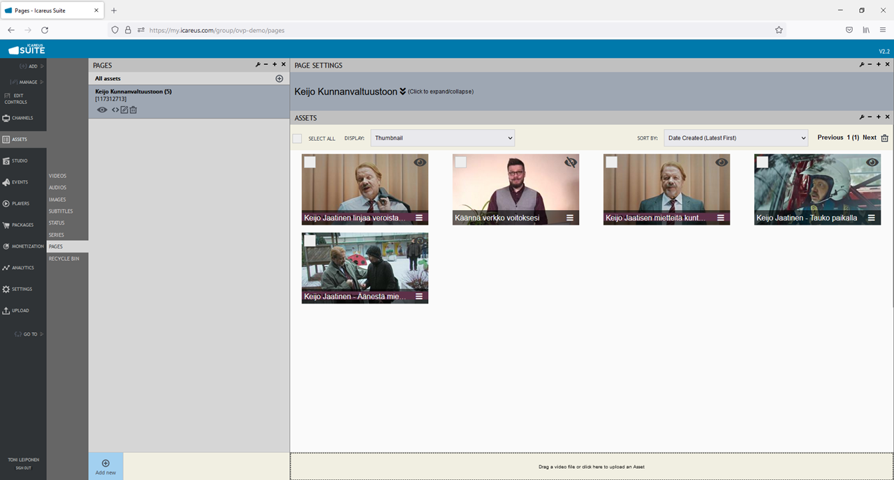
Task: Delete the Keijo Kunnanvaltuustoon page via its trash icon
Action: [133, 110]
